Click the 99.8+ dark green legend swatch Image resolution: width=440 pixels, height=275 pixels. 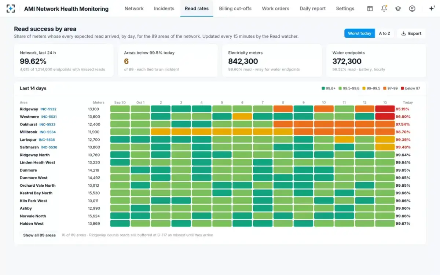(323, 88)
